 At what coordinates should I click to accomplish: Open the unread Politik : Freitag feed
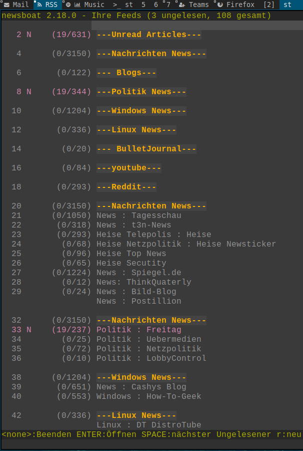138,330
